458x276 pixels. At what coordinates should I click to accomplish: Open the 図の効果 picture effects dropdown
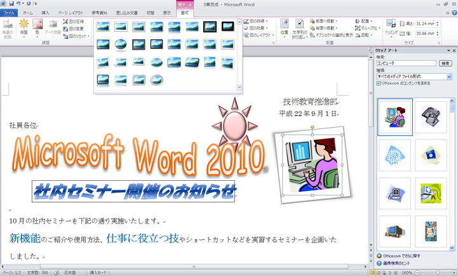(255, 28)
